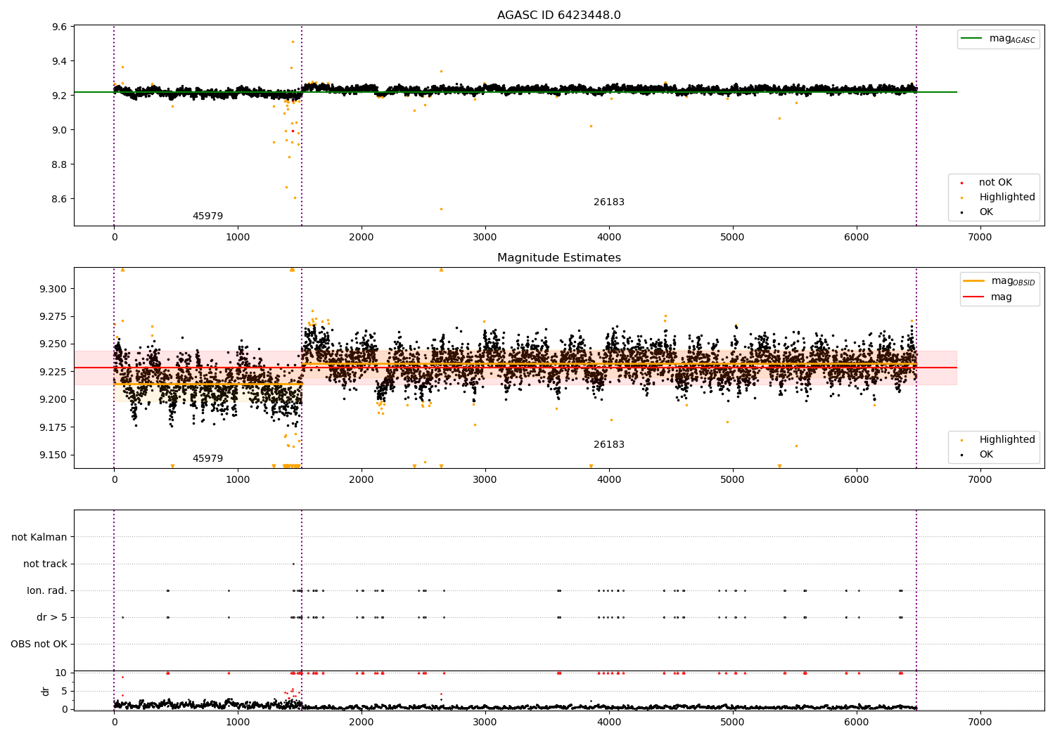This screenshot has height=738, width=1055.
Task: Click the 9.4 y-axis tick label
Action: [60, 62]
